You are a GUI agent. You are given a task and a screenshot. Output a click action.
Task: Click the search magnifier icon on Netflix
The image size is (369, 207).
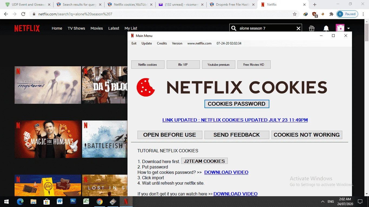[234, 28]
